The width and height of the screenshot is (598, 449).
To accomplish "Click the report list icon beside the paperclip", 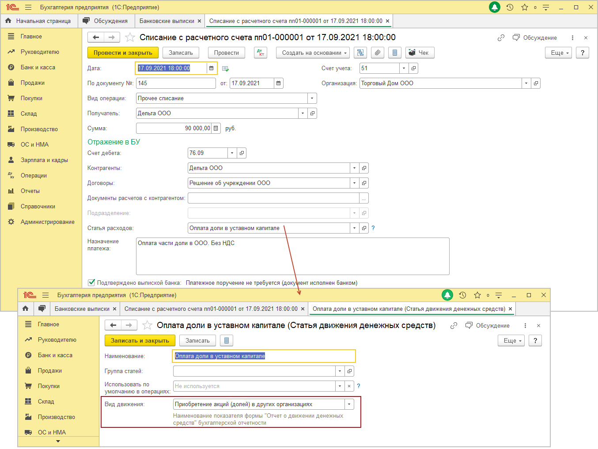I will click(395, 53).
